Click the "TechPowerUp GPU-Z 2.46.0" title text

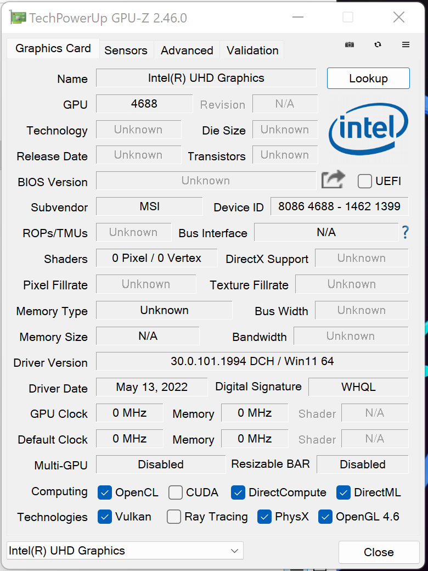tap(109, 18)
